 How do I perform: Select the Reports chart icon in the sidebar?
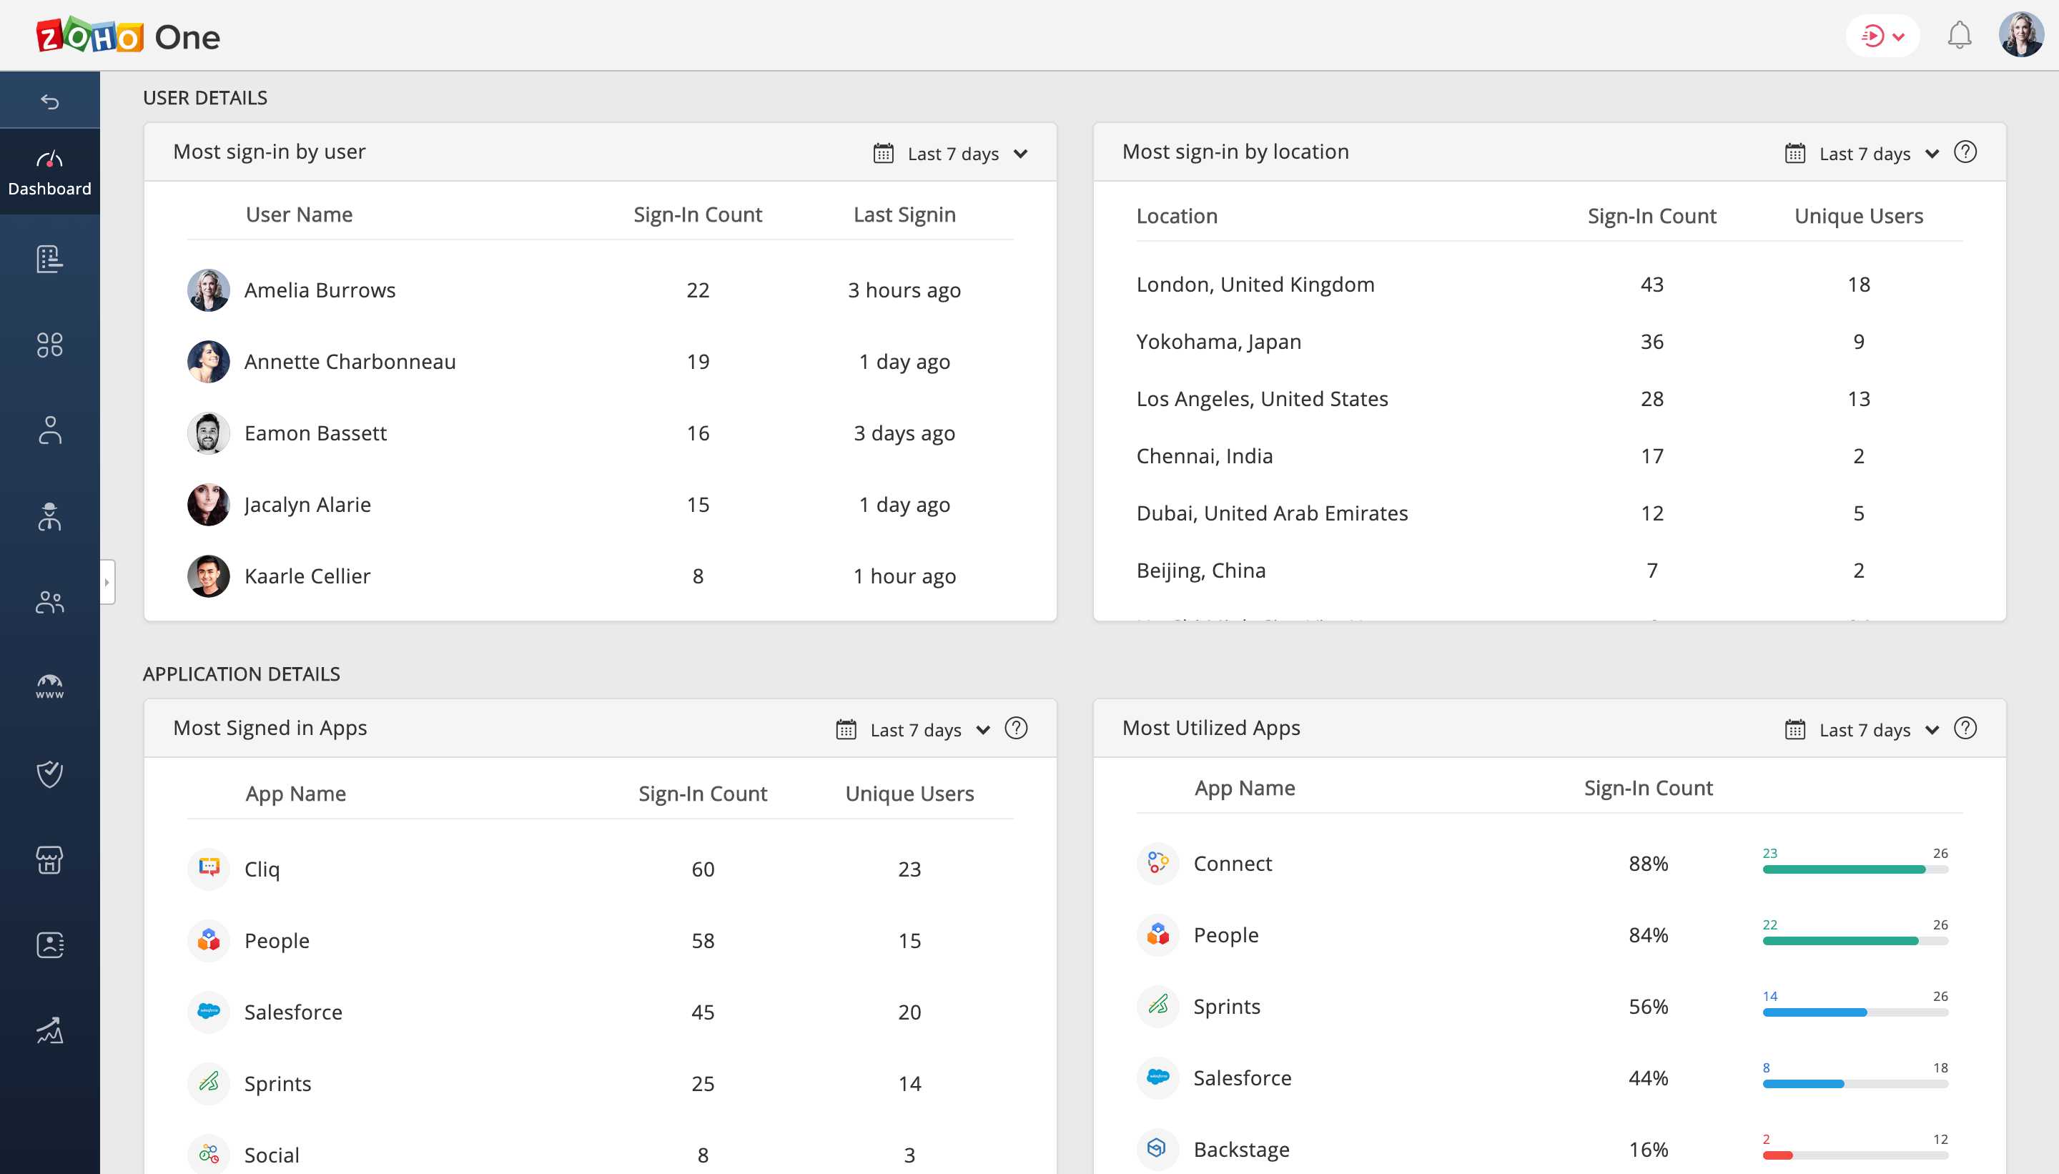tap(50, 1030)
